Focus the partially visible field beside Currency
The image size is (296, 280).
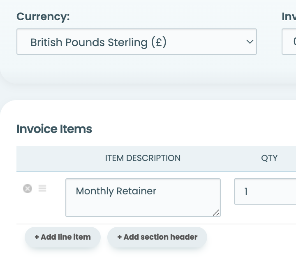click(289, 42)
